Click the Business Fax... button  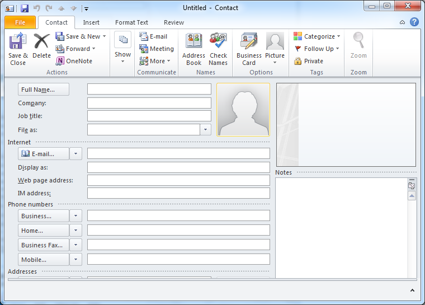pos(44,245)
